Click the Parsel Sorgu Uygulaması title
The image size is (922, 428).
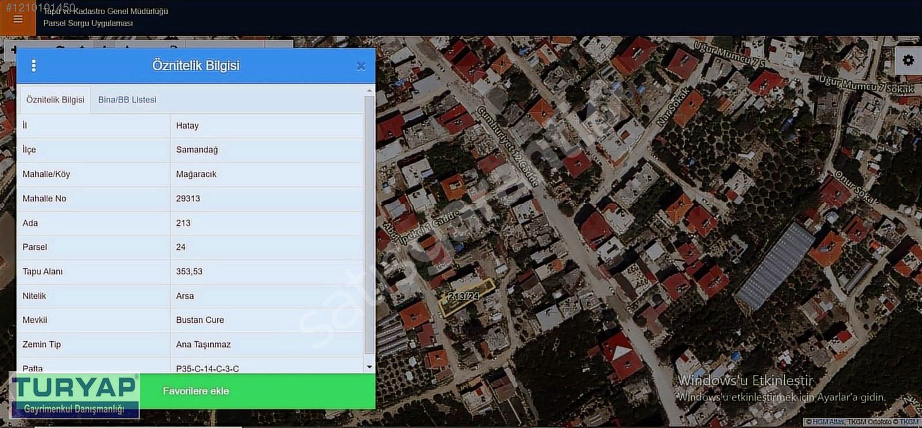click(x=88, y=23)
